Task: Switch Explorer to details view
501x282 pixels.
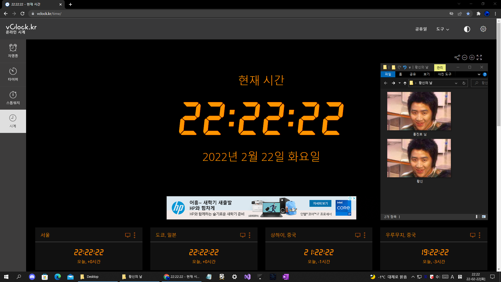Action: pyautogui.click(x=478, y=217)
